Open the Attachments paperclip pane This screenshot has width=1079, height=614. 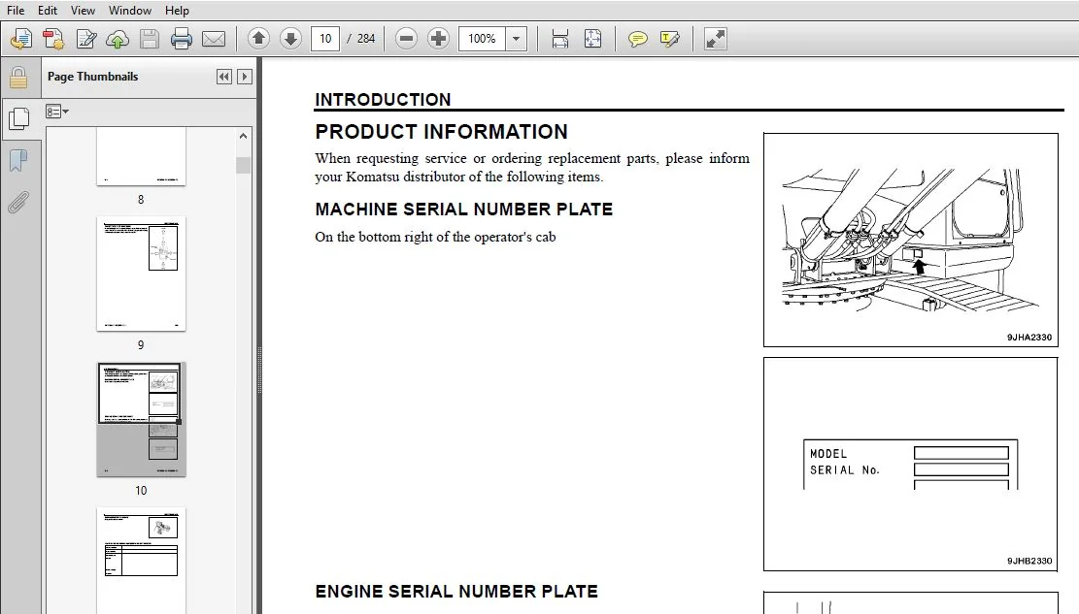(18, 203)
